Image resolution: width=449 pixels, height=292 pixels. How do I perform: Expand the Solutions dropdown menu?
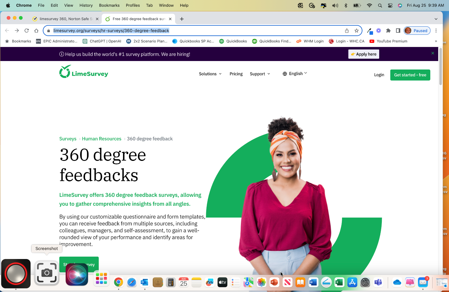(x=210, y=74)
